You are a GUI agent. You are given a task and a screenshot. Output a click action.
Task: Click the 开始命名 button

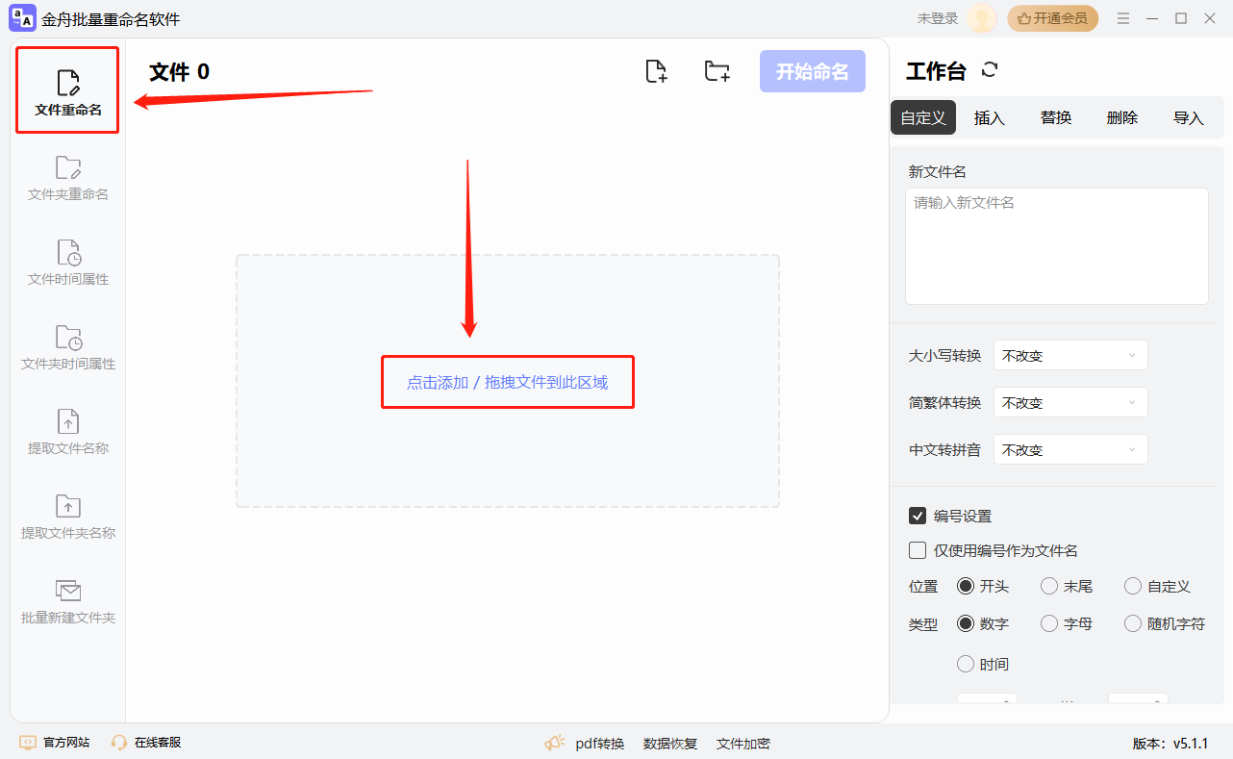[x=813, y=71]
